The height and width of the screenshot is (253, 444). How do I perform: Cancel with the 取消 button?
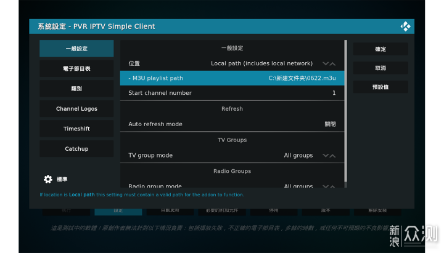380,68
